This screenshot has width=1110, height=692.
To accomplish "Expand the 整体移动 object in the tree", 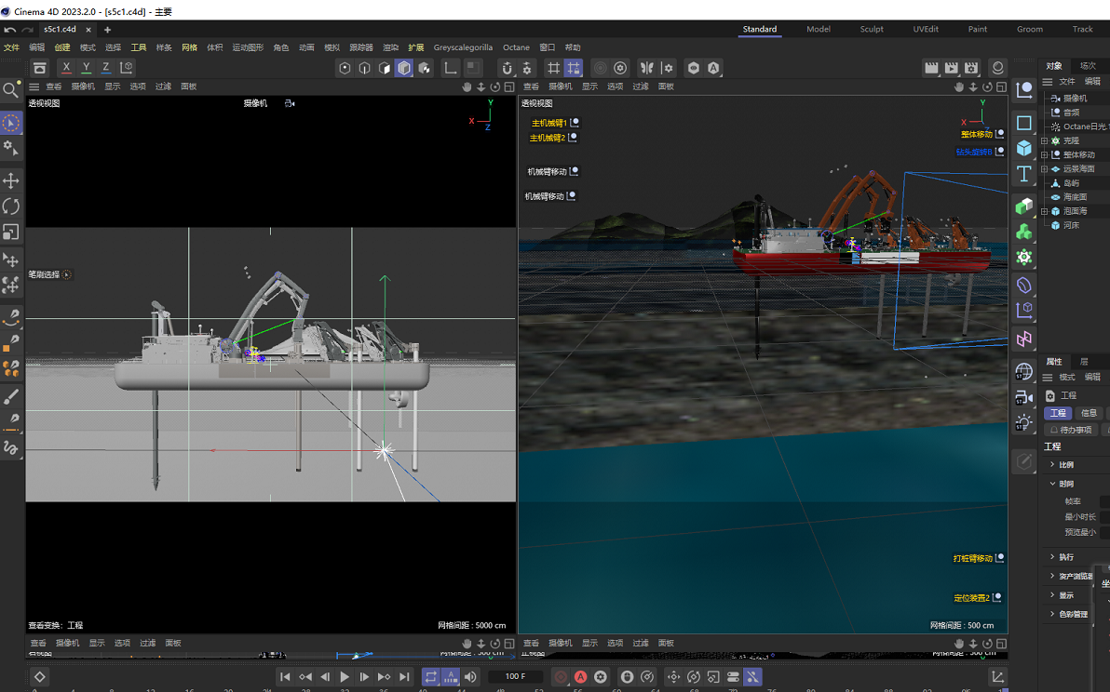I will [x=1044, y=154].
